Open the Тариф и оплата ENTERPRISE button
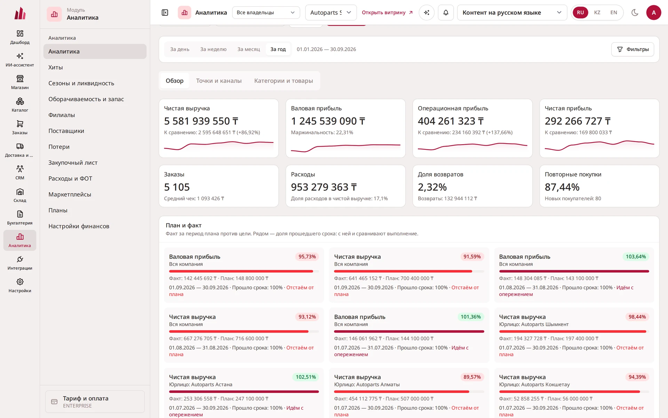This screenshot has height=418, width=668. coord(95,402)
